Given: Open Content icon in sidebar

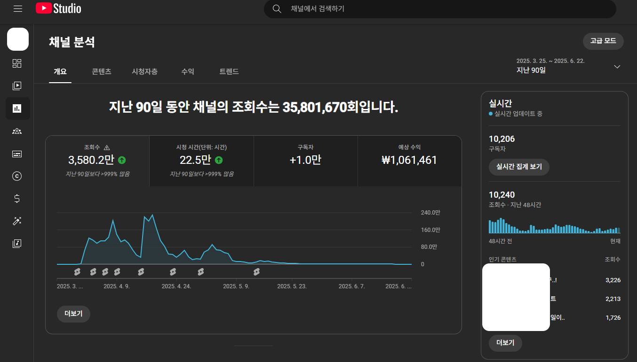Looking at the screenshot, I should click(17, 86).
